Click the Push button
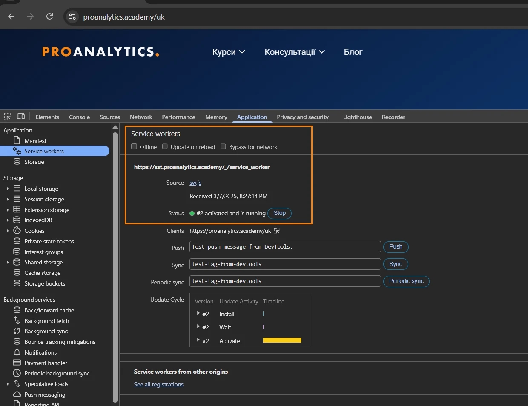 pyautogui.click(x=396, y=247)
